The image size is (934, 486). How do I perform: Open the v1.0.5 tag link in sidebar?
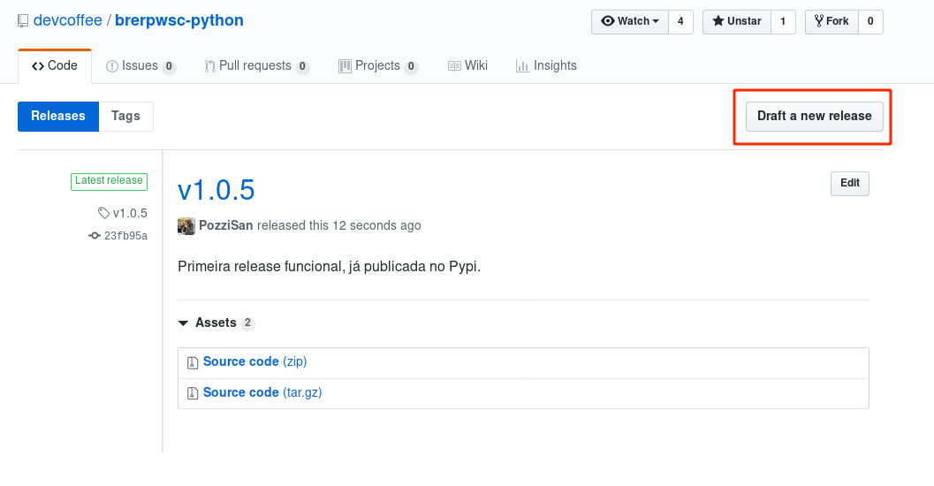[x=130, y=213]
